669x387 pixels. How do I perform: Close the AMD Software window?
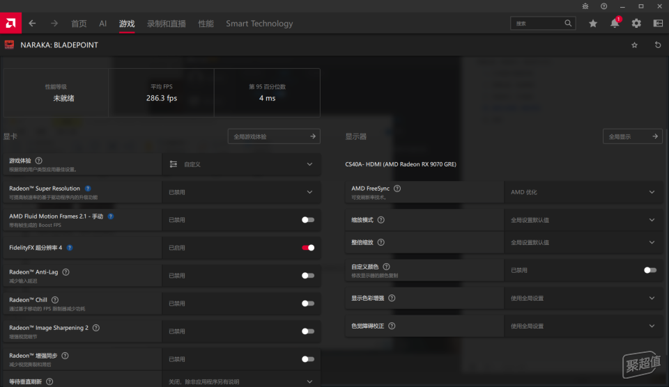tap(659, 6)
